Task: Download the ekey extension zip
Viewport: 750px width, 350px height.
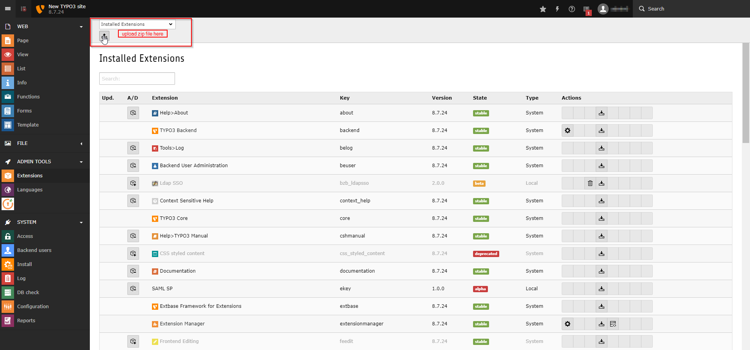Action: coord(602,289)
